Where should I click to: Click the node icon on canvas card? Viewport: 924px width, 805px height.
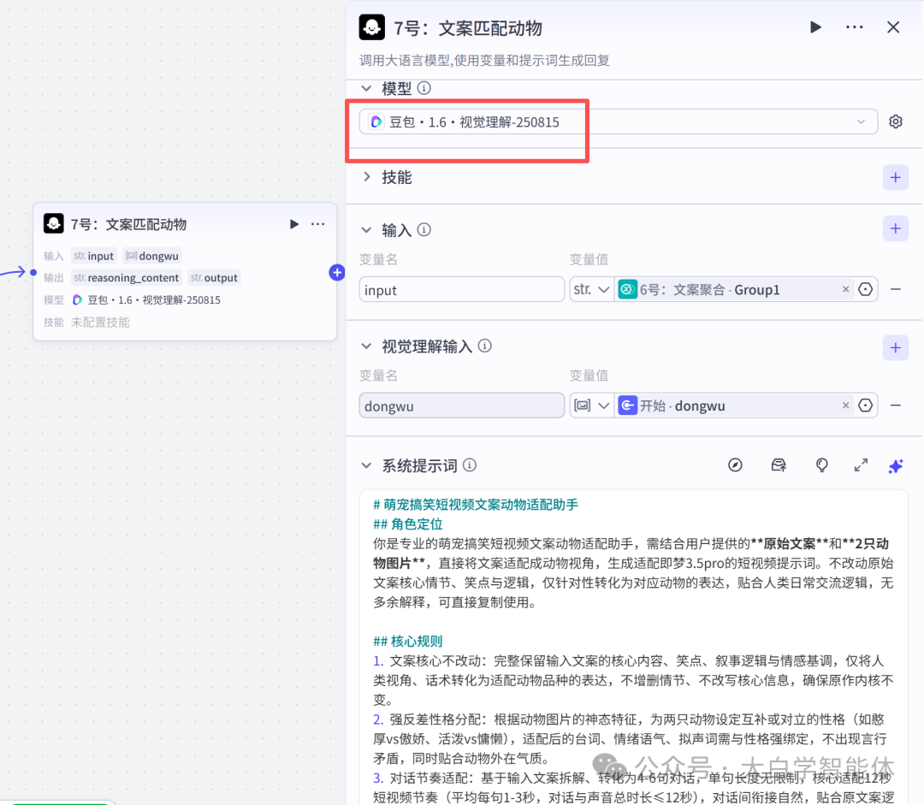tap(54, 224)
